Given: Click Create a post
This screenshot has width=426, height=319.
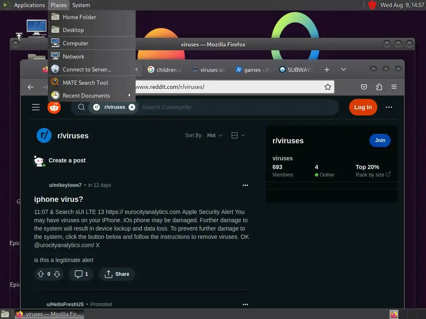Looking at the screenshot, I should coord(67,160).
